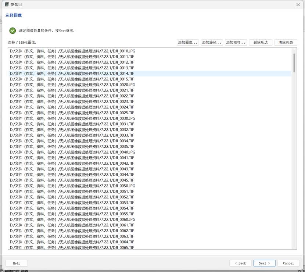Select the DJI_0020.JPG row
This screenshot has height=272, width=305.
(x=150, y=85)
